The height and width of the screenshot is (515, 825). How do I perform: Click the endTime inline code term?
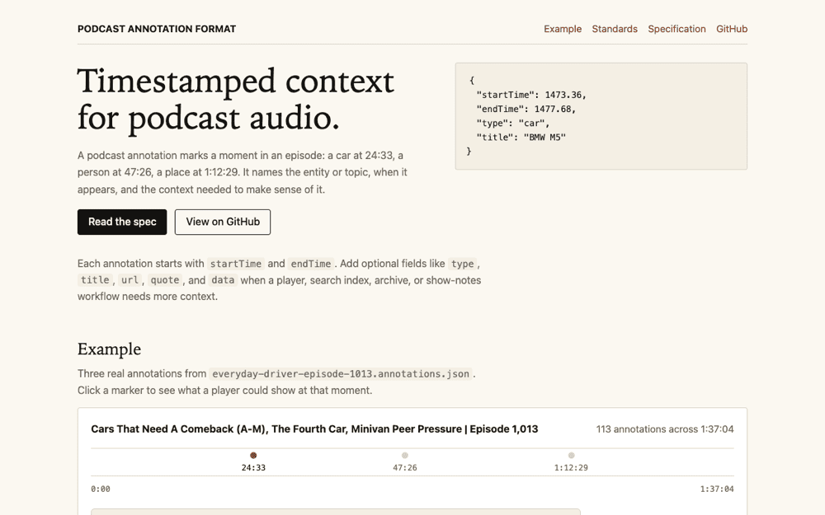311,264
